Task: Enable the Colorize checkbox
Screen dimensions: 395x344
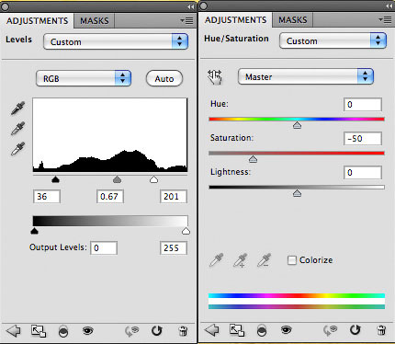Action: 292,260
